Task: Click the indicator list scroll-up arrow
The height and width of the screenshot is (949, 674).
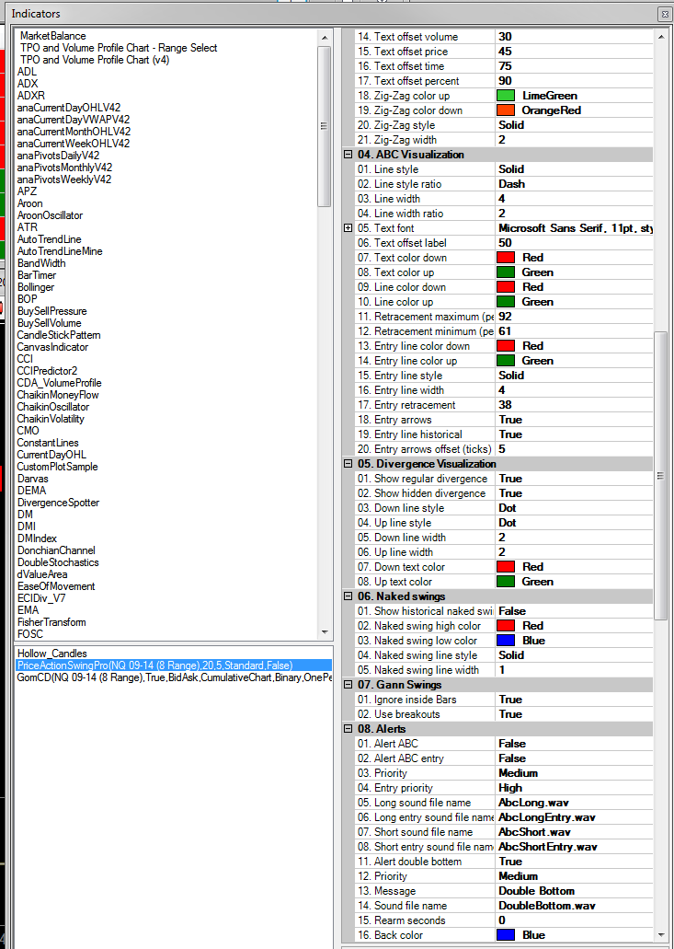Action: click(x=325, y=38)
